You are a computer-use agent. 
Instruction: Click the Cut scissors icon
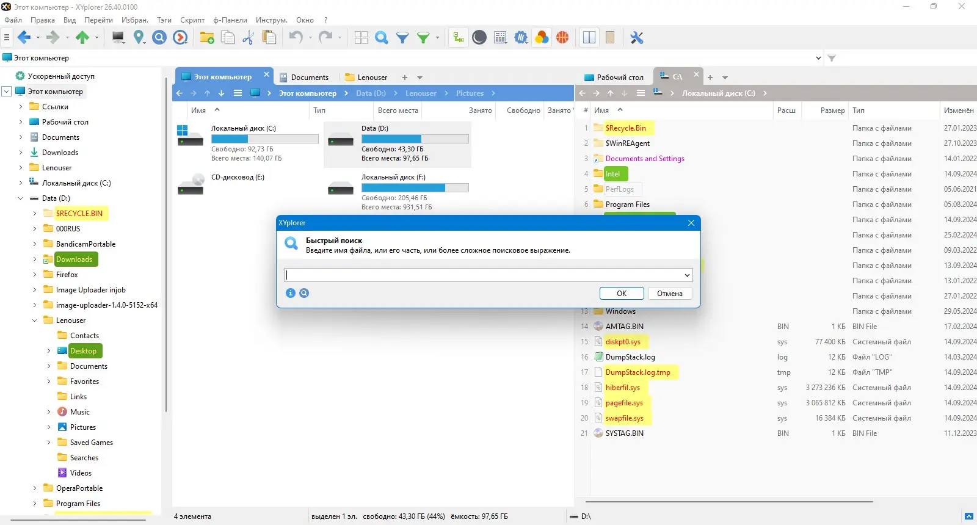coord(248,38)
